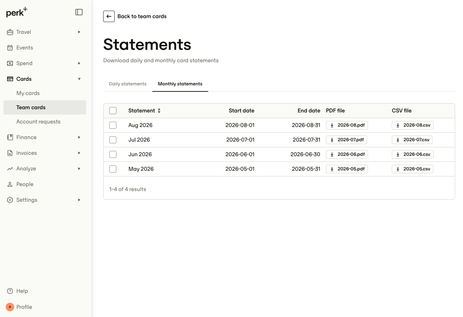Click the People icon in sidebar
The image size is (463, 317).
pos(10,184)
